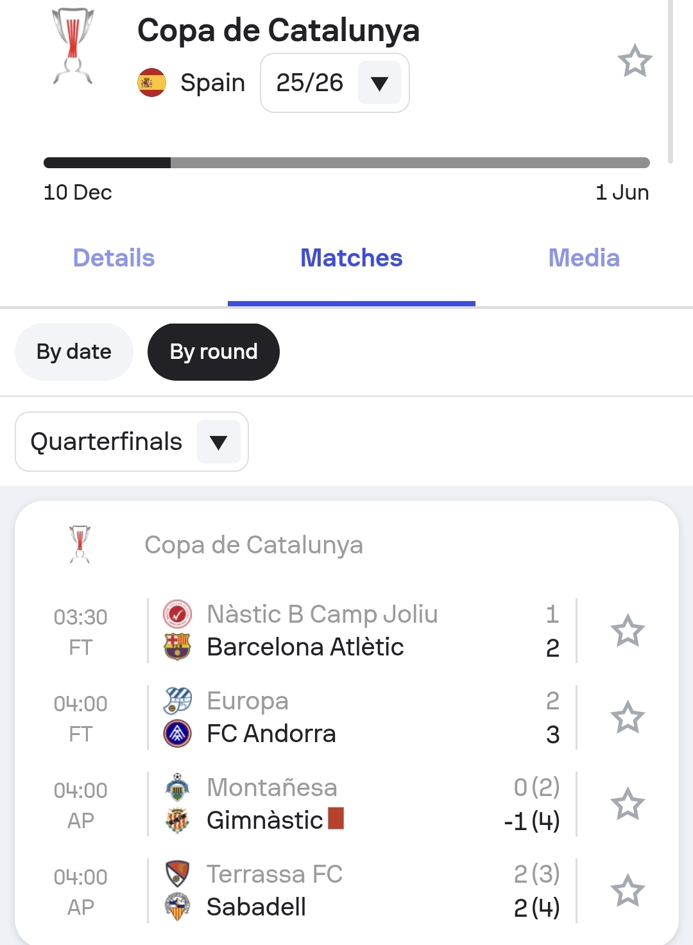Click the Barcelona Atlètic club crest
693x945 pixels.
pyautogui.click(x=177, y=647)
